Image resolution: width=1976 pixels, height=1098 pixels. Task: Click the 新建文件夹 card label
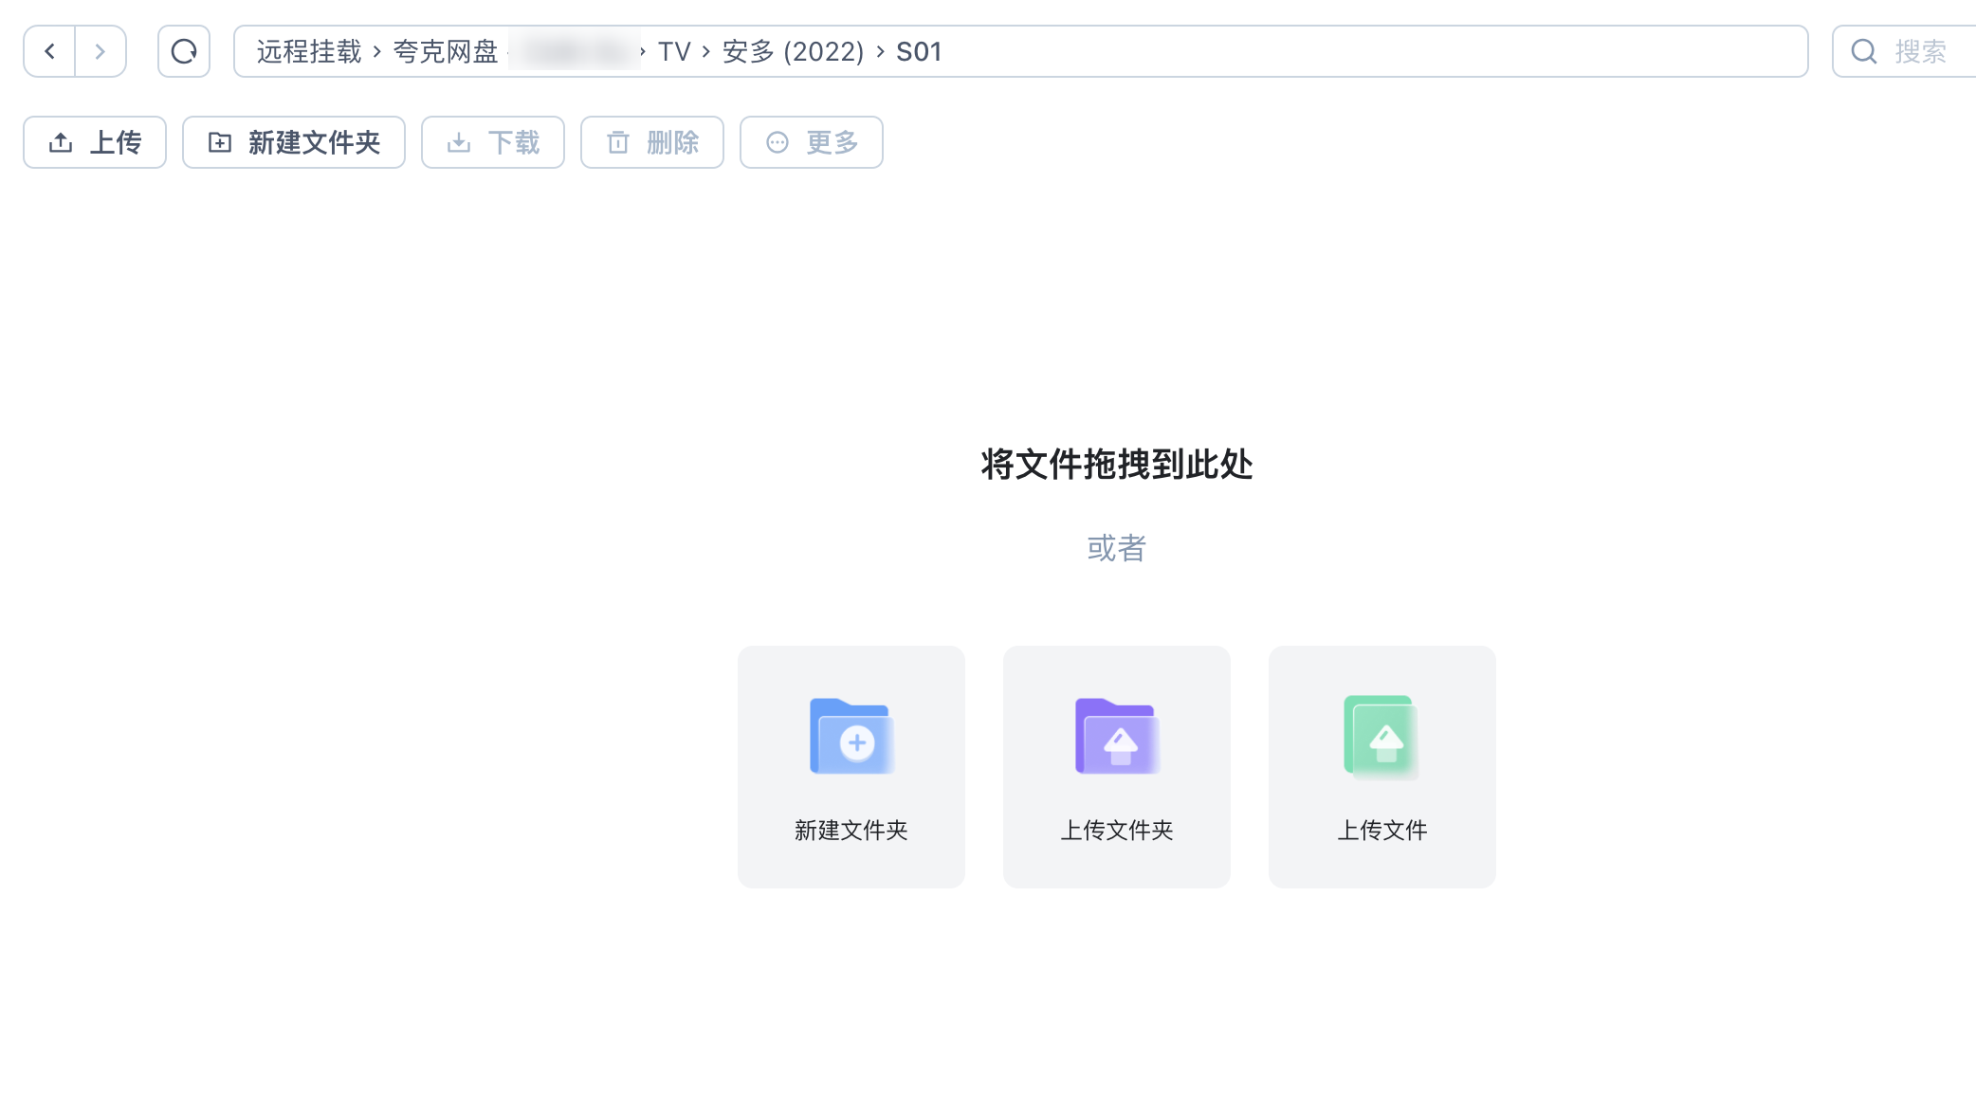coord(851,830)
